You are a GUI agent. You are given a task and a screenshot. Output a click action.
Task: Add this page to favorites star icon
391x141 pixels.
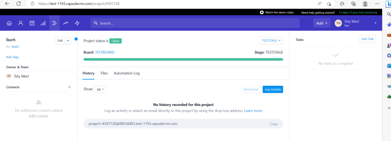(x=329, y=4)
